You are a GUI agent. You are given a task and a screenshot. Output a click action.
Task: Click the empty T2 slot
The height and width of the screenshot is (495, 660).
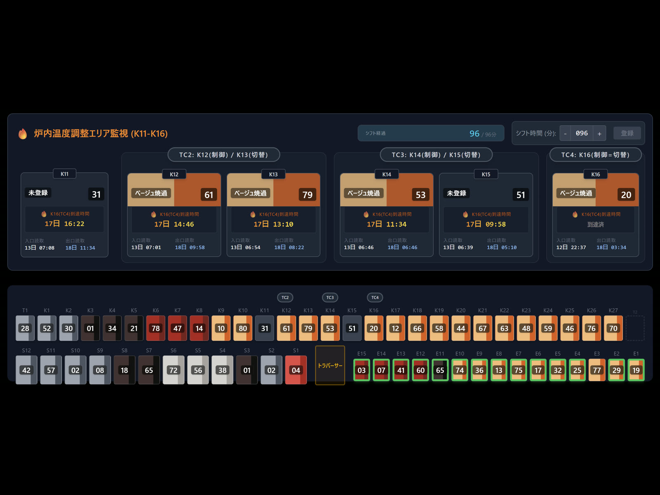(635, 328)
